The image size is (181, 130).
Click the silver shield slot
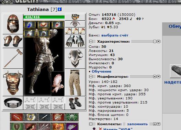(x=75, y=58)
